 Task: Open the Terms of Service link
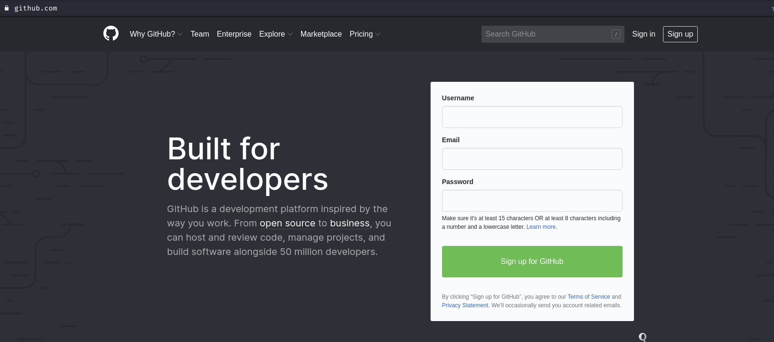pyautogui.click(x=589, y=297)
